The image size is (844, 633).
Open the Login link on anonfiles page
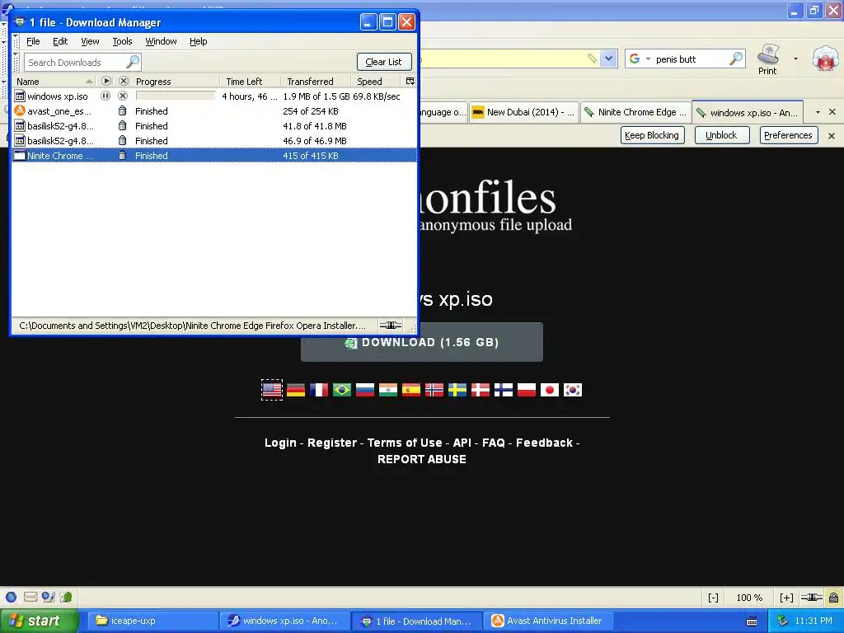point(280,443)
